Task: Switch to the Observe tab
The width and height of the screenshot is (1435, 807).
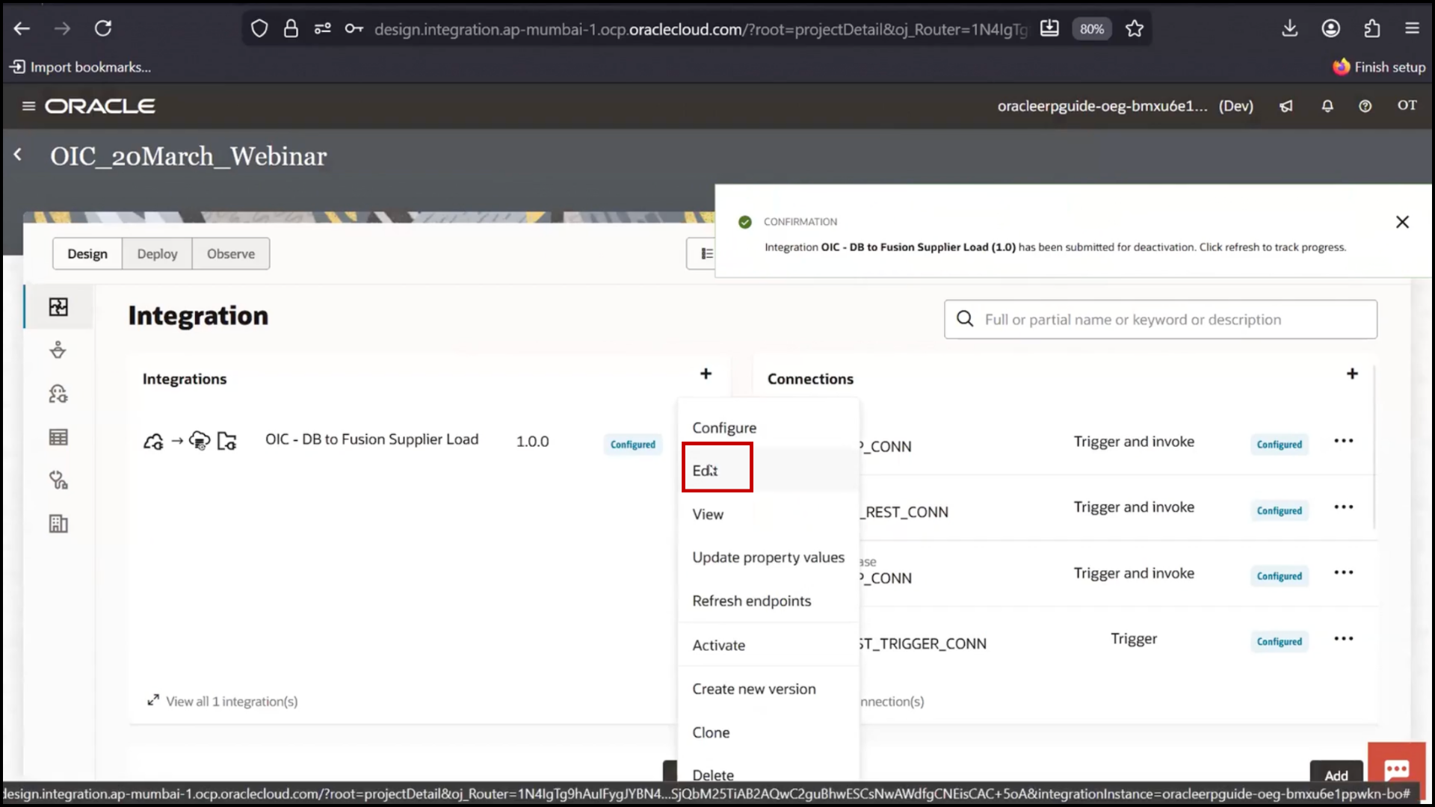Action: coord(231,254)
